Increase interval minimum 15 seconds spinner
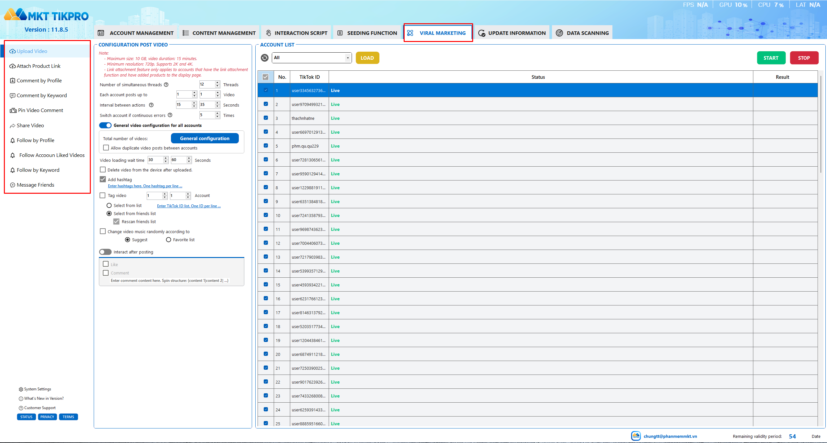This screenshot has height=443, width=827. (x=194, y=103)
